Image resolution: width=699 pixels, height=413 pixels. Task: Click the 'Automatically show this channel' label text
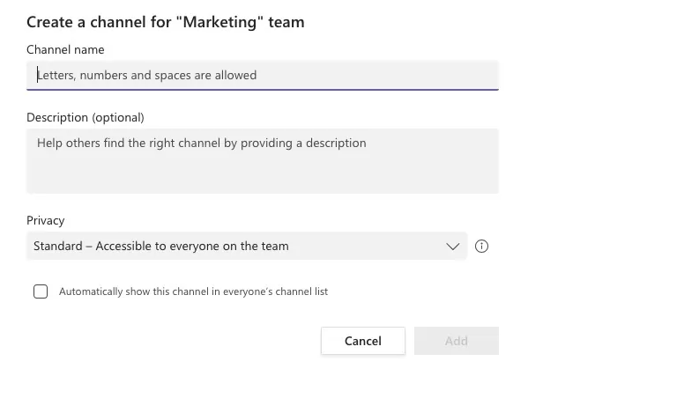[193, 291]
